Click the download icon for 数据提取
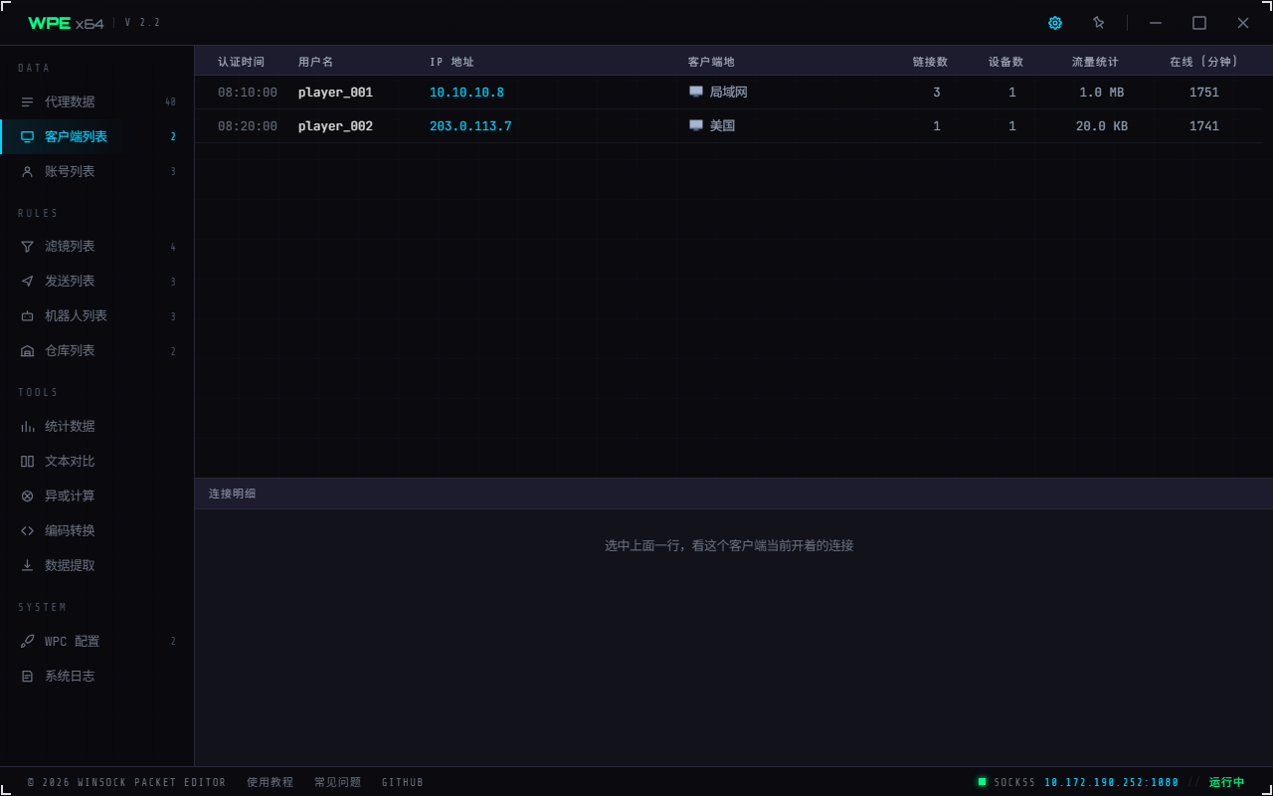Screen dimensions: 1273x796 tap(27, 565)
